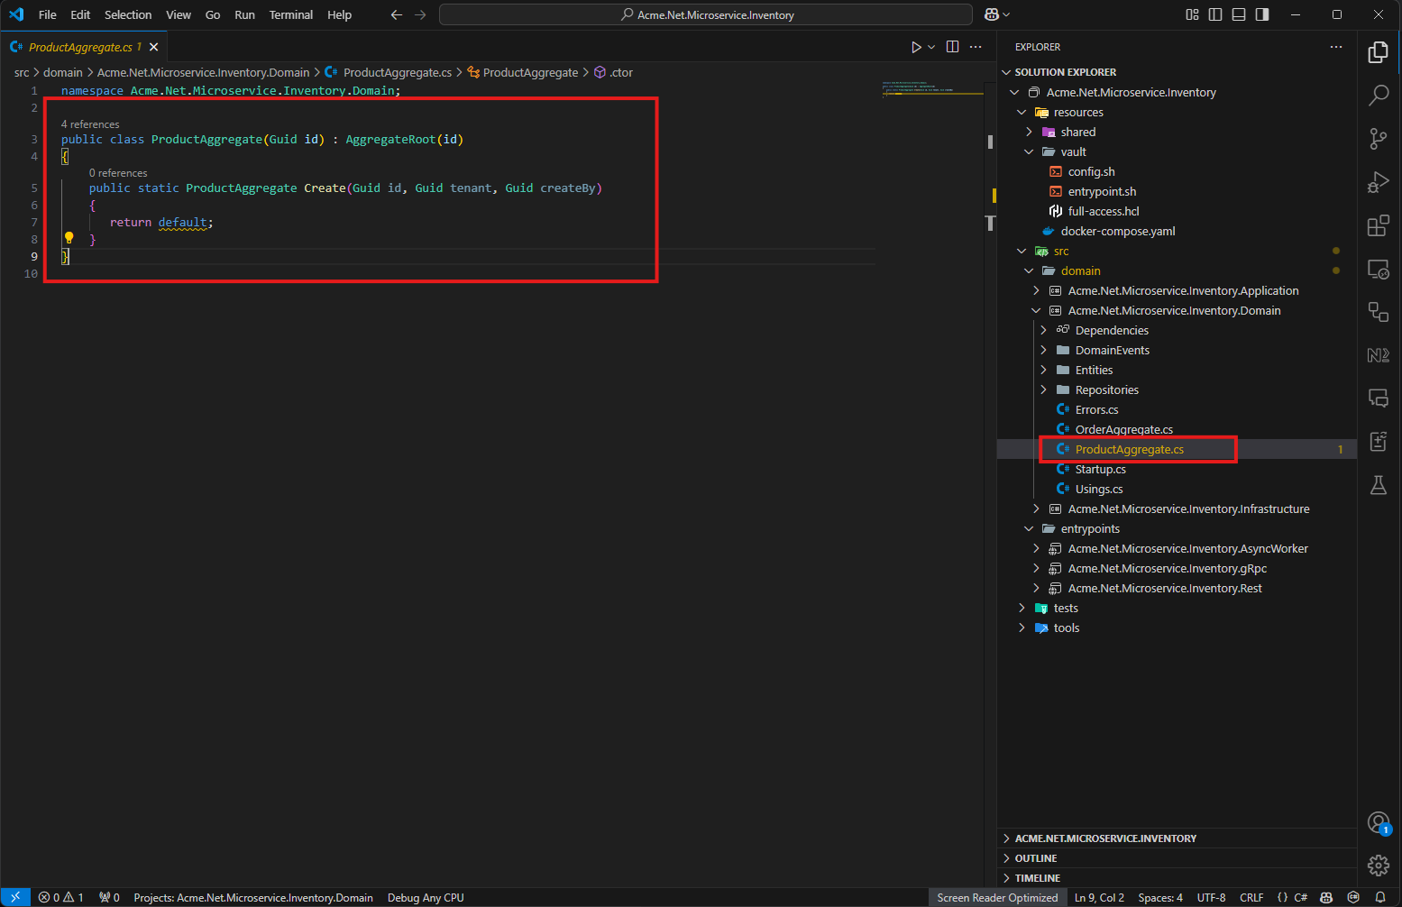This screenshot has height=907, width=1402.
Task: Open the Run and Debug view icon
Action: [x=1378, y=182]
